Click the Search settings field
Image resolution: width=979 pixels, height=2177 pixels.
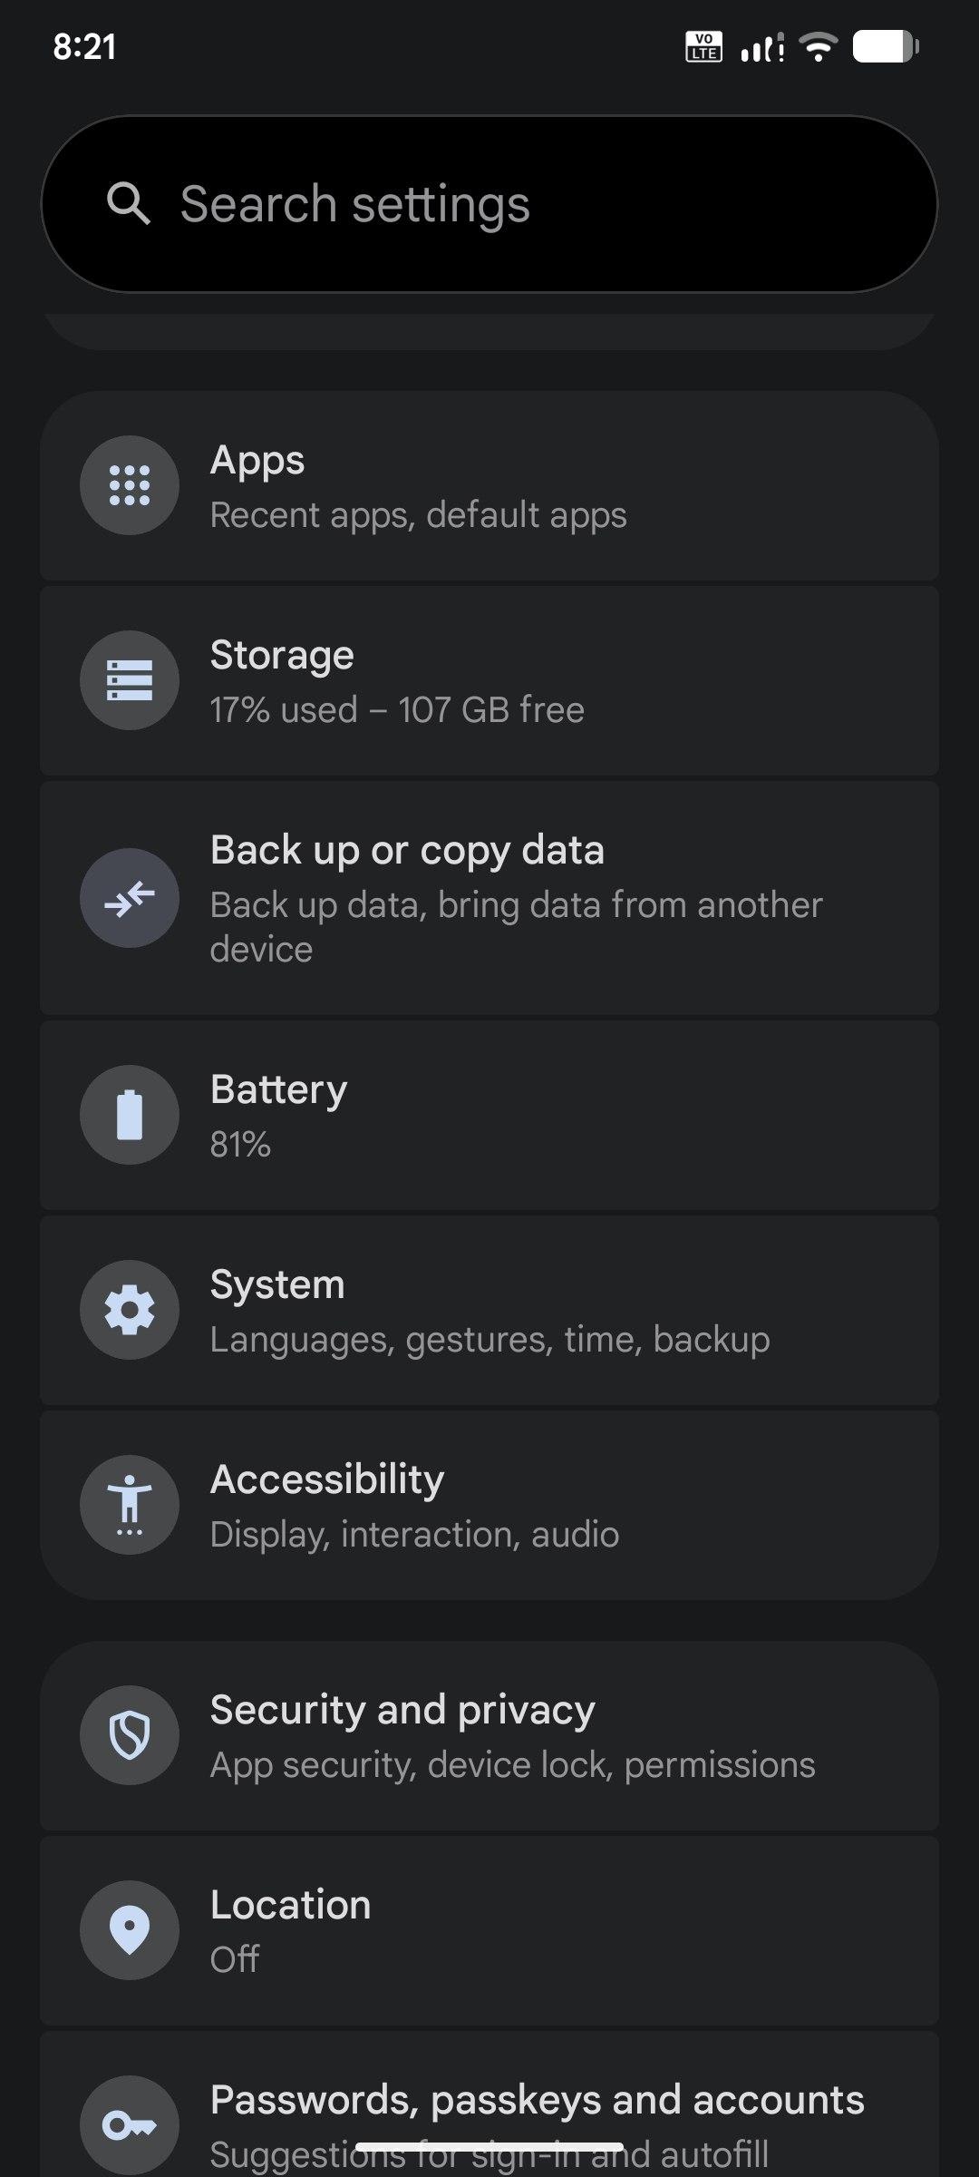coord(489,204)
